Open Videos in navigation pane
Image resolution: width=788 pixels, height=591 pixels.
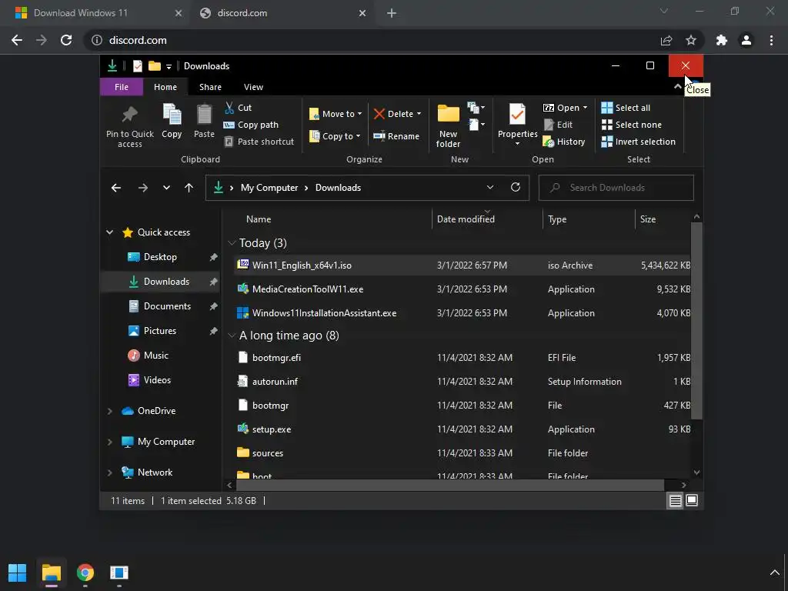click(157, 380)
